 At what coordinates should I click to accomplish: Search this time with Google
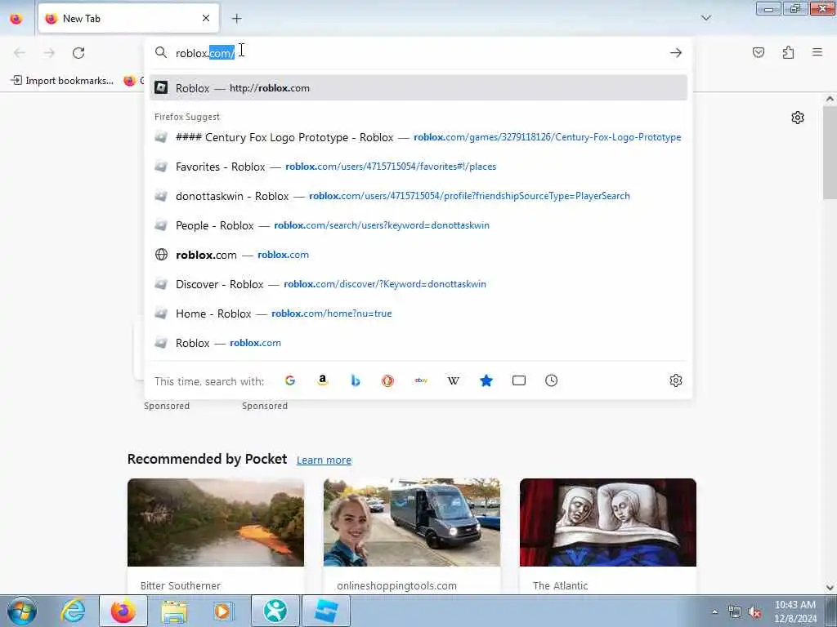pos(290,380)
